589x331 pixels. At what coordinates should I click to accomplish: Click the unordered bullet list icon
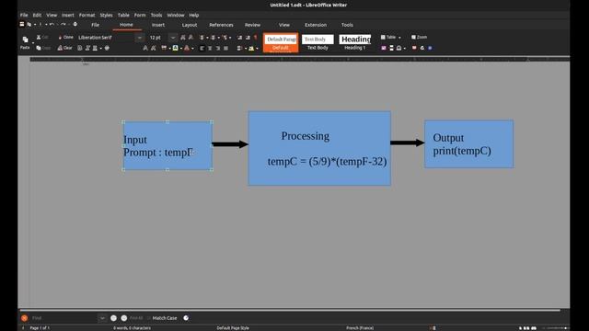point(202,38)
